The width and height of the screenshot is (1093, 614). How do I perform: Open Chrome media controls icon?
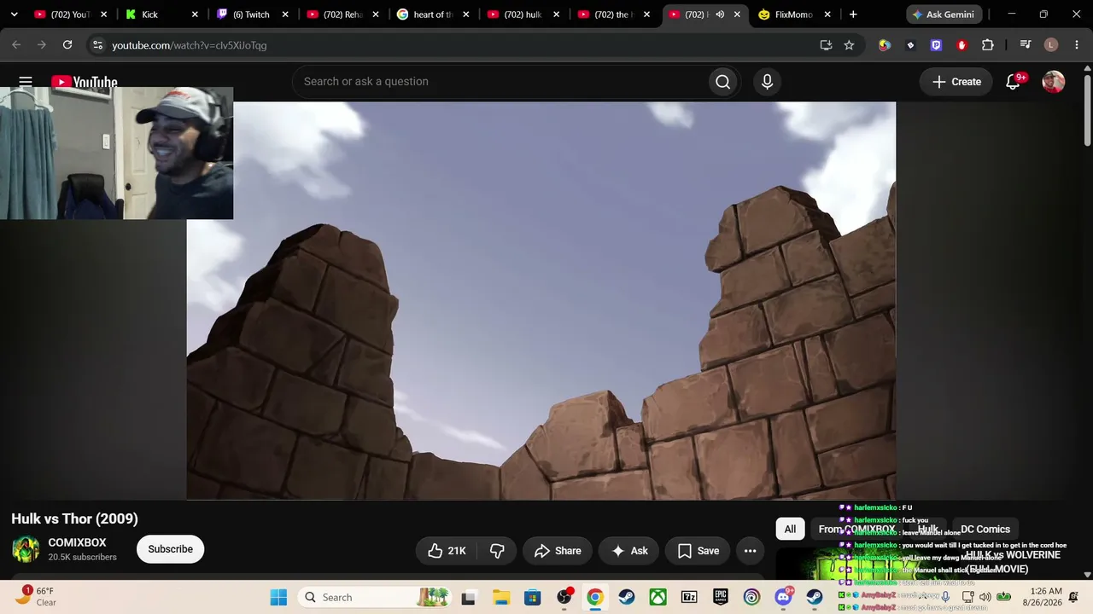(1026, 45)
